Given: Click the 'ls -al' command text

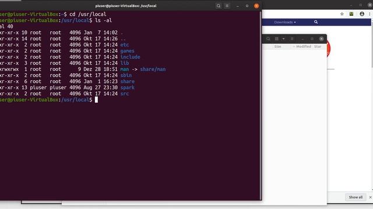Looking at the screenshot, I should (103, 20).
